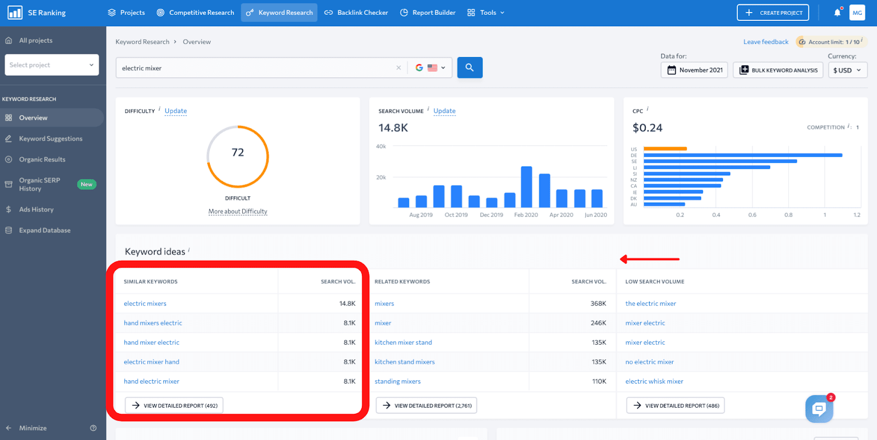The height and width of the screenshot is (440, 877).
Task: Open the Google US search engine dropdown
Action: (430, 68)
